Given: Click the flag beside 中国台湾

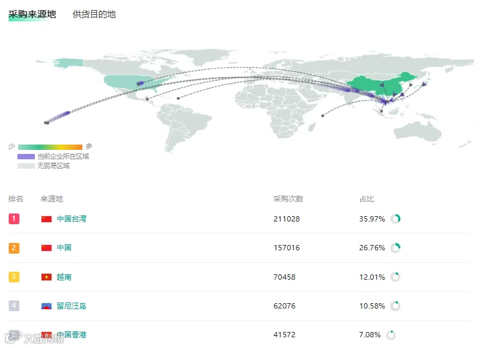Looking at the screenshot, I should point(47,219).
